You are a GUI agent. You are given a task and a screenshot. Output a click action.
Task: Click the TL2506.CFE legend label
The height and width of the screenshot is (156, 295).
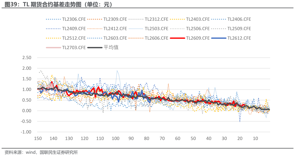(198, 29)
